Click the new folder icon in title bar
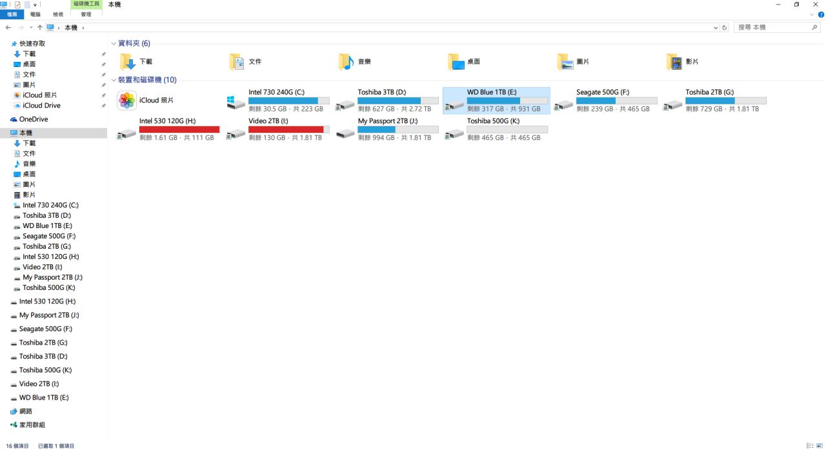This screenshot has width=826, height=451. coord(27,5)
